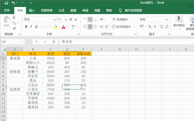Click the Increase Indent icon
Screen dimensions: 194x121
point(107,27)
